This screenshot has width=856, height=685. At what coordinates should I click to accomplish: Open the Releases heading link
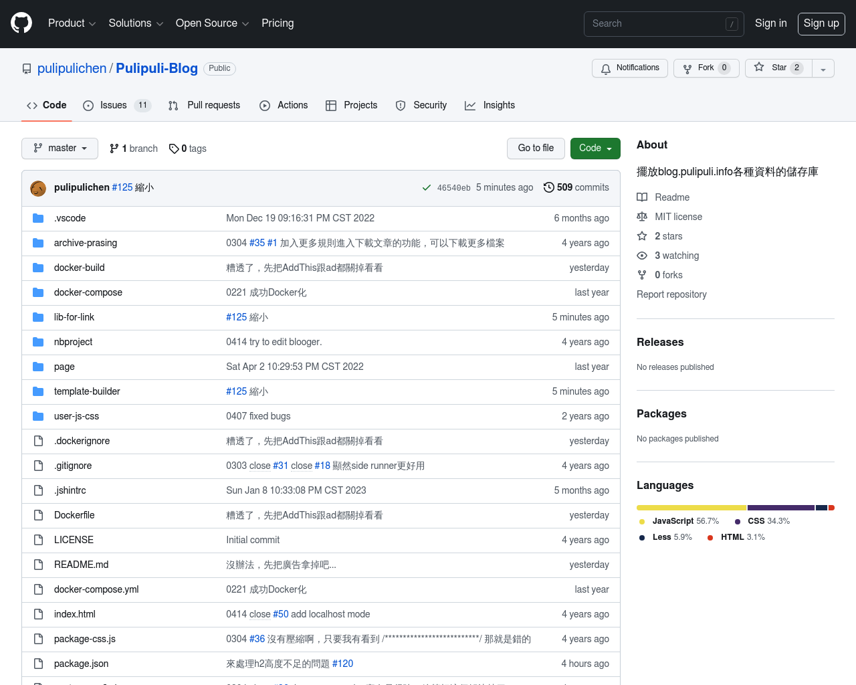(660, 342)
